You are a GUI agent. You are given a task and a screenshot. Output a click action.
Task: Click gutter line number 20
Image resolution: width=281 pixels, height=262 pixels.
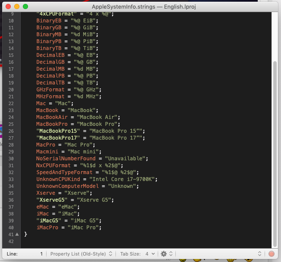tap(11, 90)
